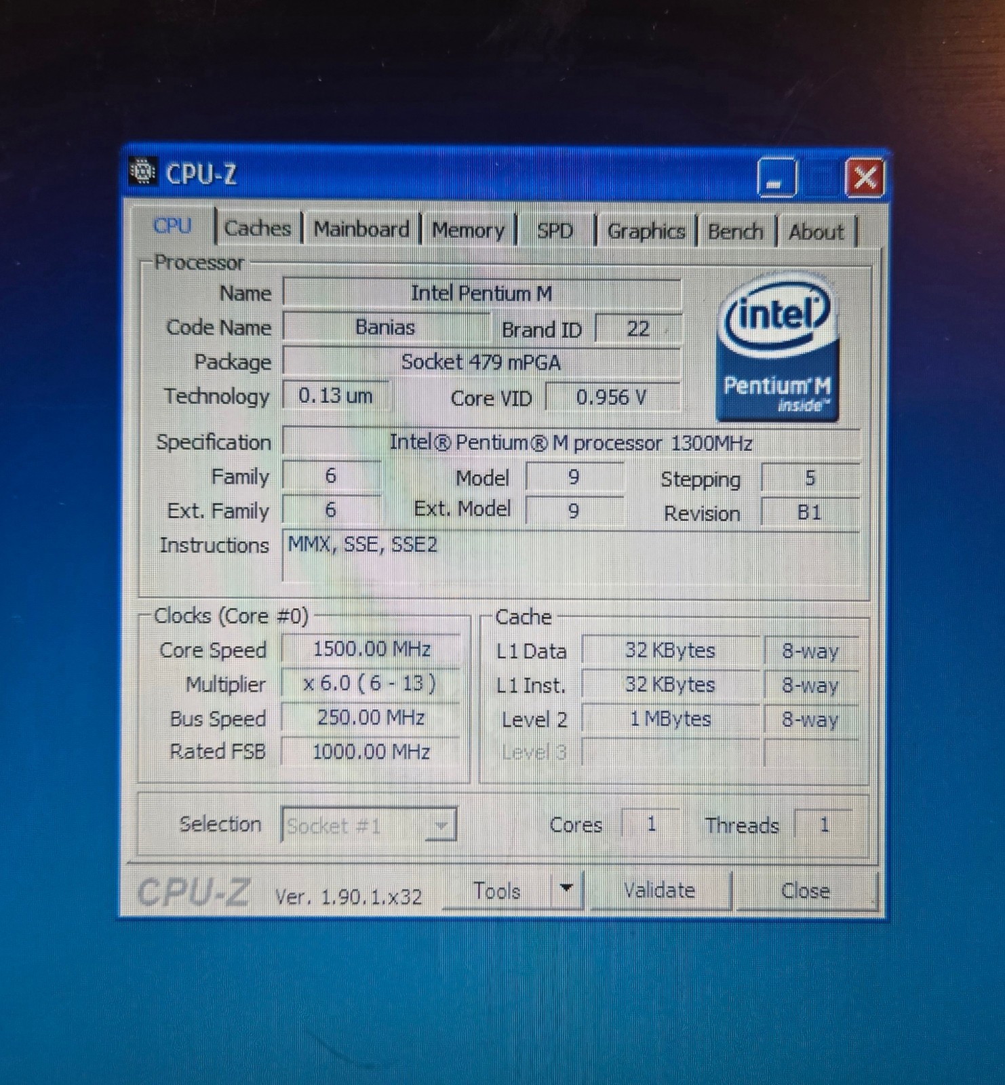The height and width of the screenshot is (1085, 1005).
Task: Click the Code Name value Banias
Action: tap(385, 328)
